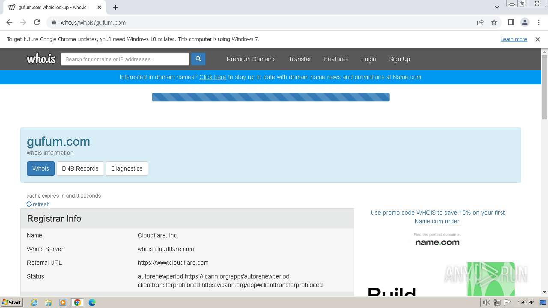Follow the 'Click here' Name.com link
The height and width of the screenshot is (308, 548).
pyautogui.click(x=213, y=77)
